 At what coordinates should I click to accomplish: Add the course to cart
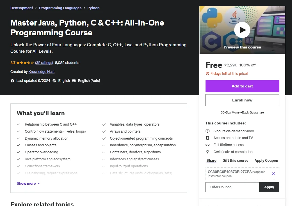coord(242,86)
